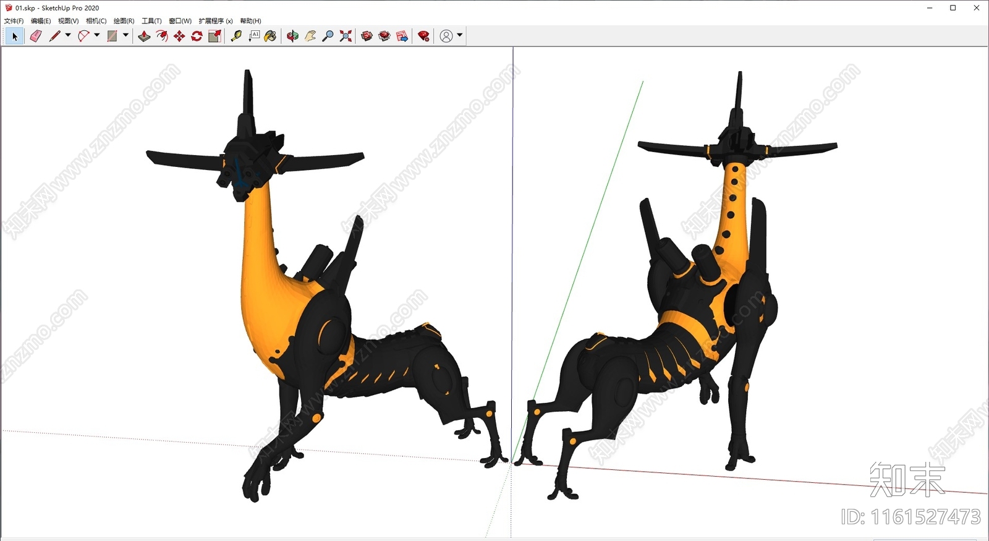Open the 工具(T) menu
989x541 pixels.
tap(151, 21)
